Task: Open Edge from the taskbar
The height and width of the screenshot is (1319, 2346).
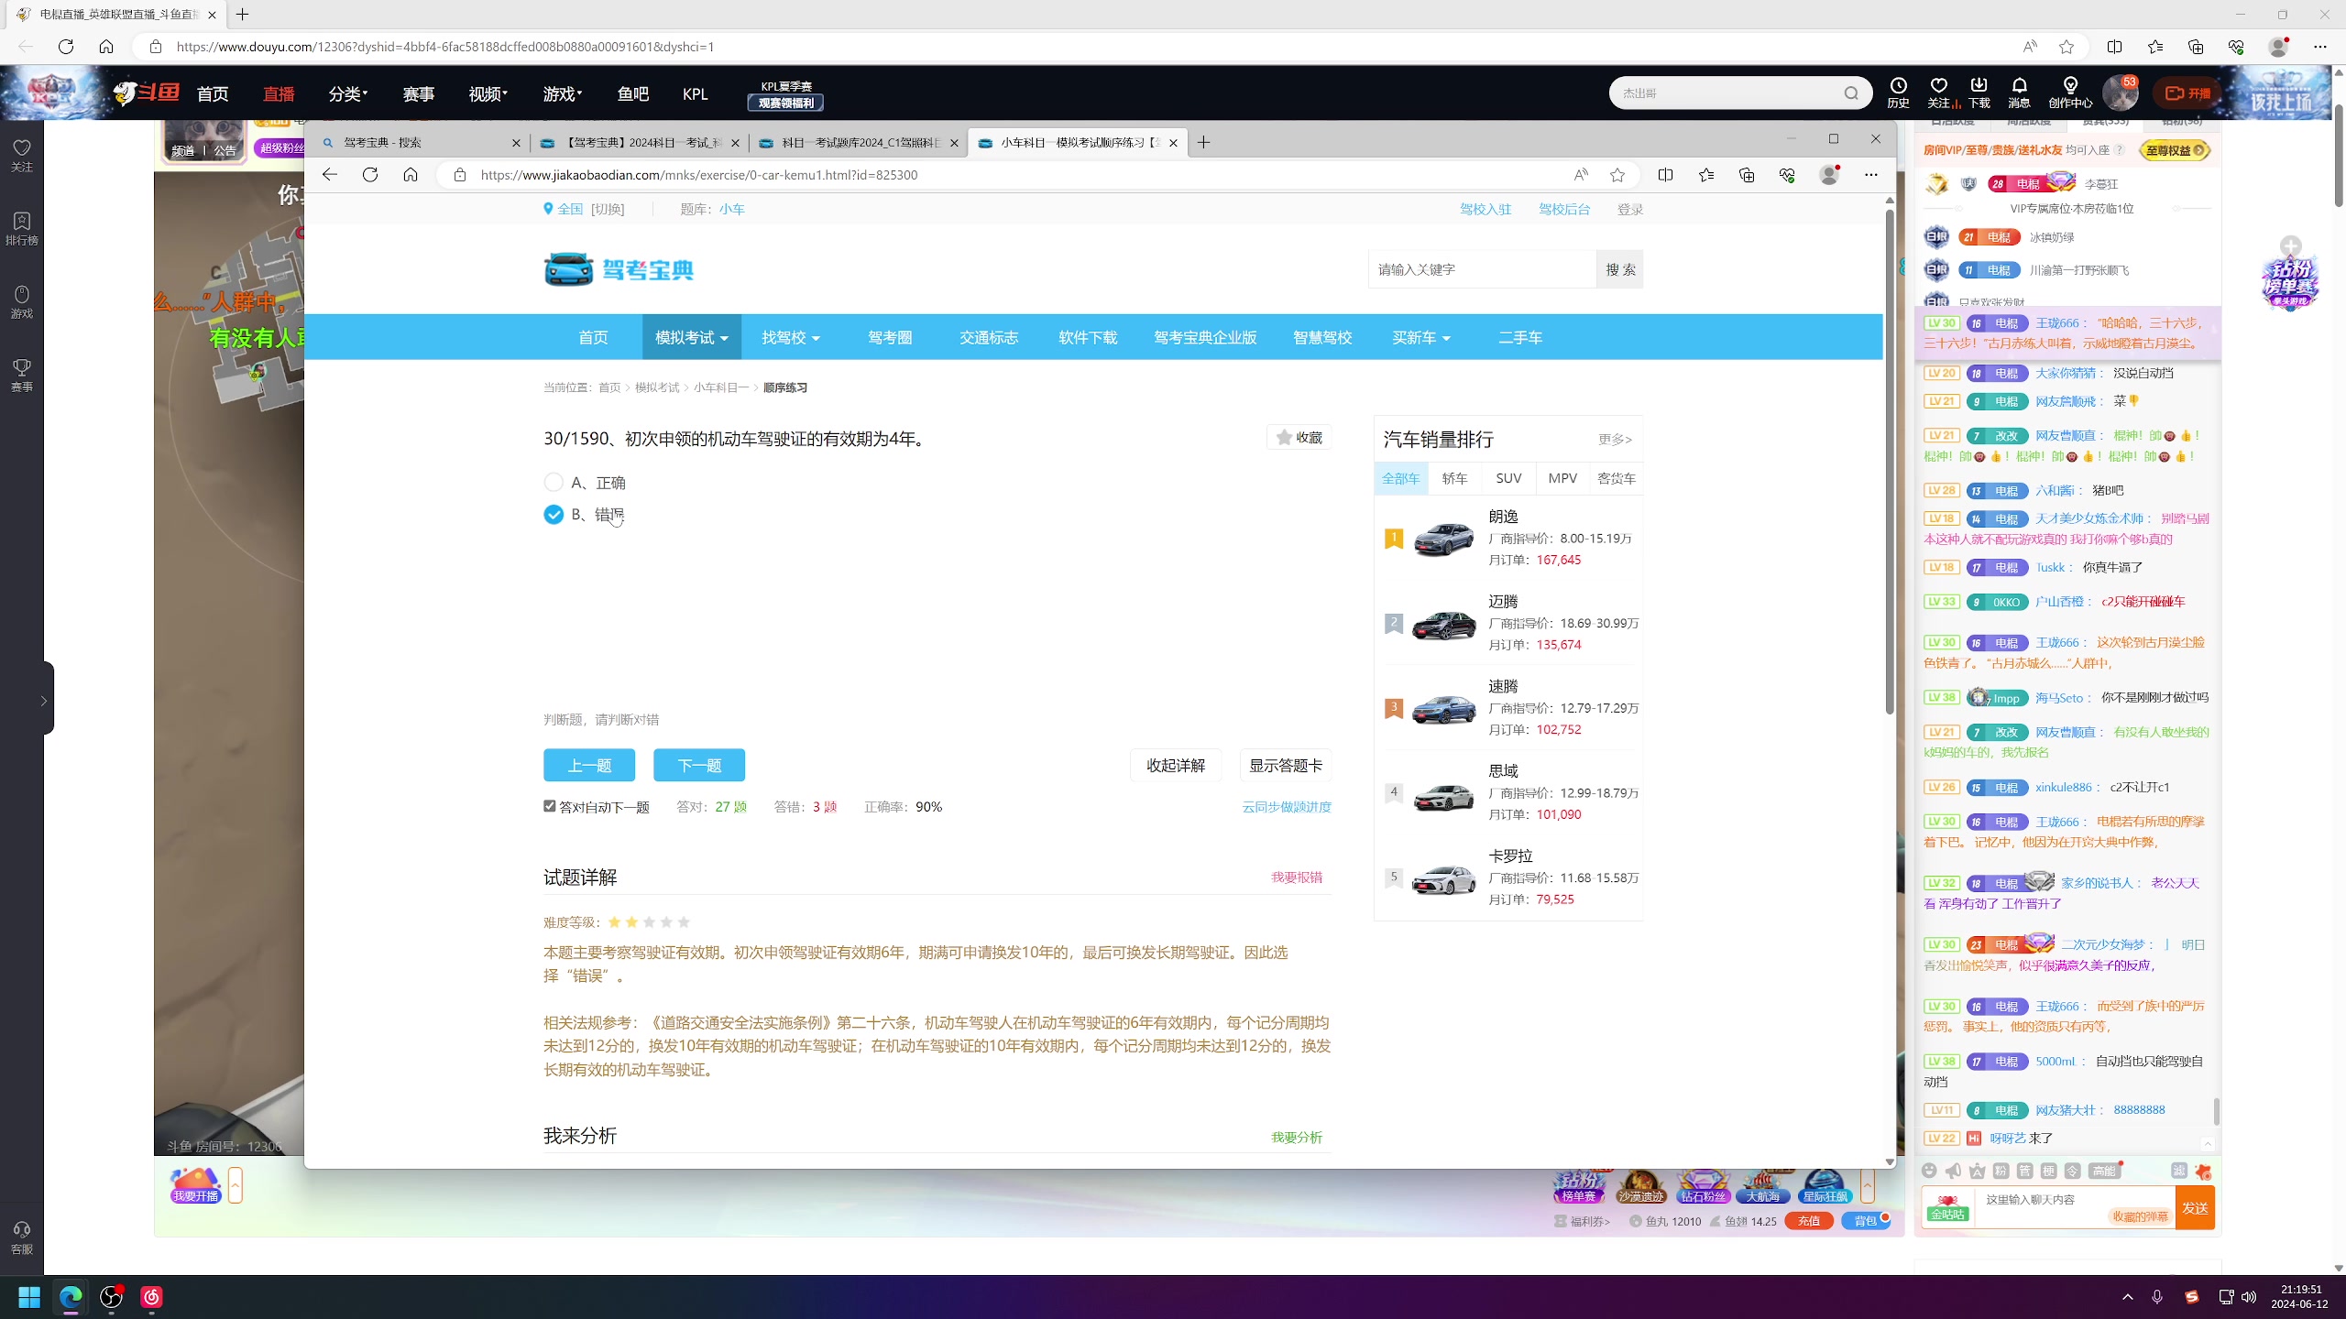Action: [71, 1297]
